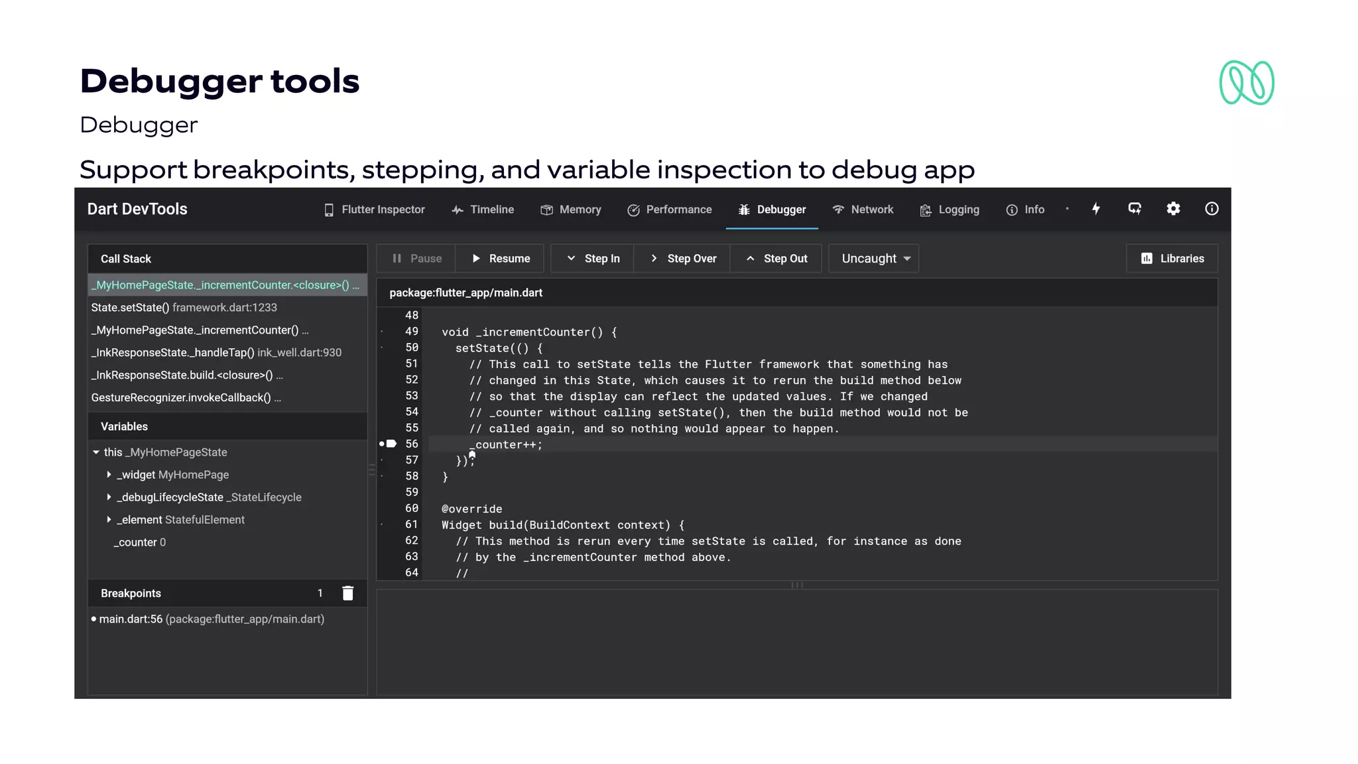Viewport: 1358px width, 764px height.
Task: Click the Resume button
Action: (x=501, y=259)
